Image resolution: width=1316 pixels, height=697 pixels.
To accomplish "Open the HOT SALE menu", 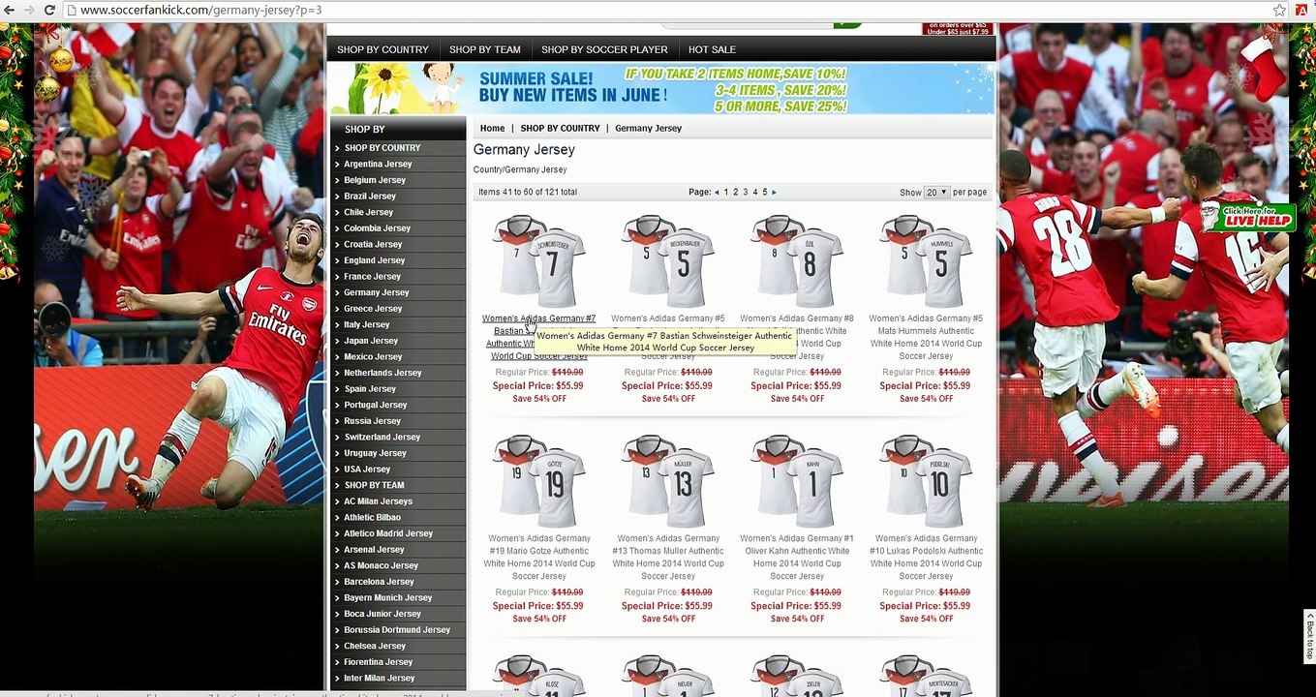I will (712, 49).
